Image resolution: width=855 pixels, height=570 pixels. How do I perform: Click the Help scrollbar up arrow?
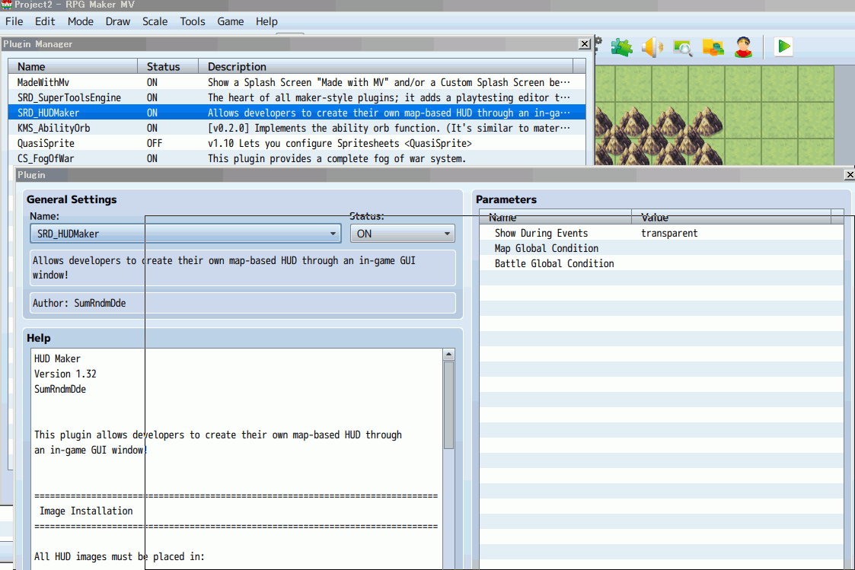tap(448, 354)
